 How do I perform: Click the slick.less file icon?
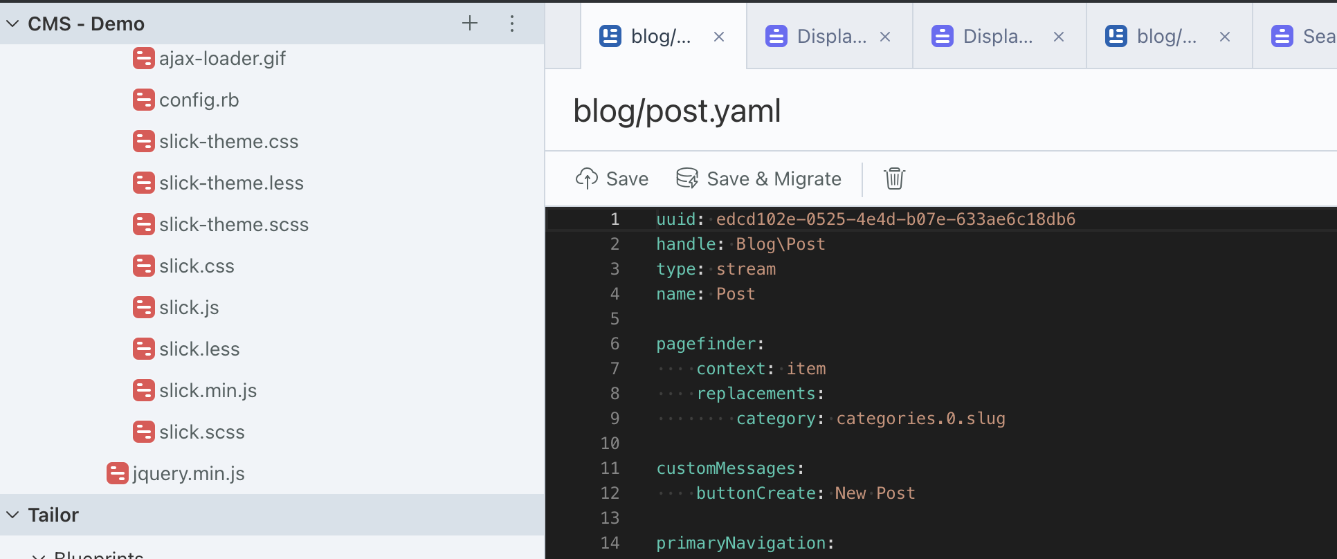[143, 349]
